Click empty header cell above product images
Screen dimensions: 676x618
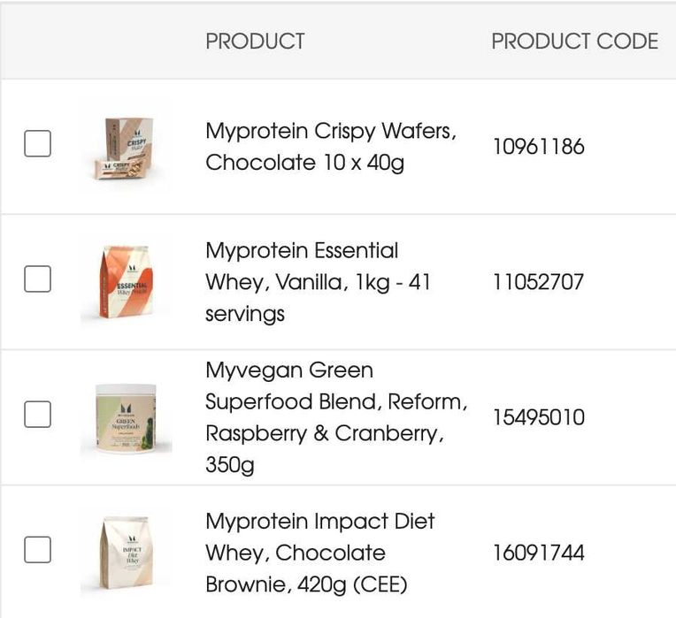[x=125, y=42]
